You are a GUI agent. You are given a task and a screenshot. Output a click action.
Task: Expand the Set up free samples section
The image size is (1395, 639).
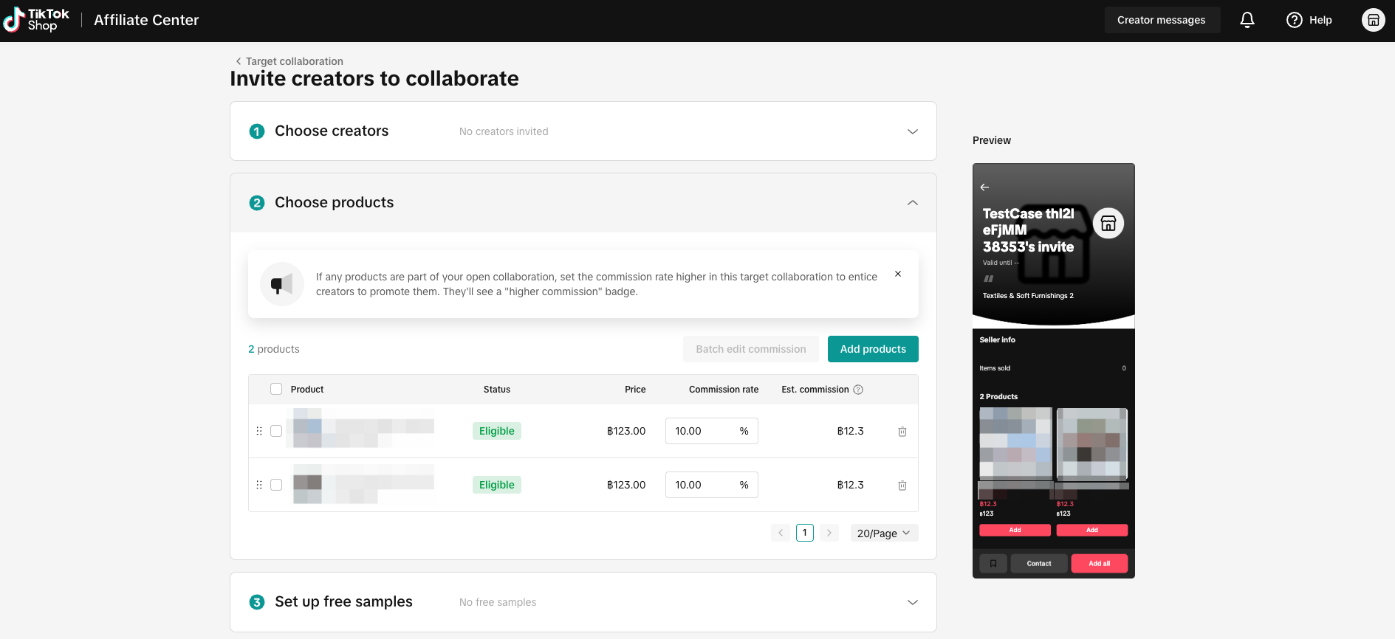913,602
